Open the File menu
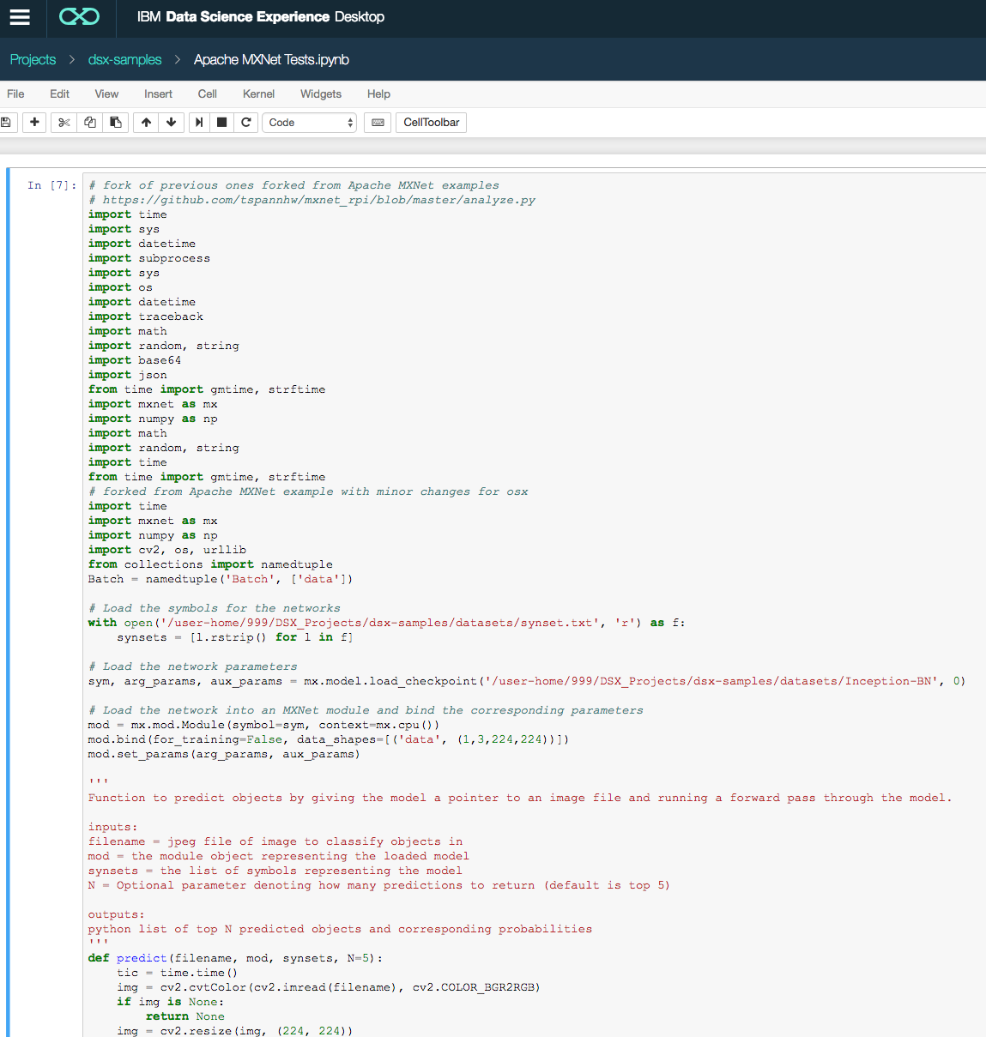 [x=15, y=94]
